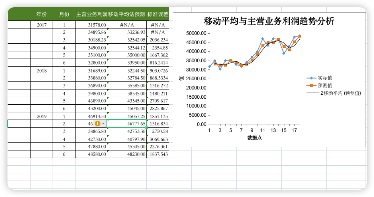Viewport: 374px width, 197px height.
Task: Select cell with value 46914.50
Action: pyautogui.click(x=91, y=116)
